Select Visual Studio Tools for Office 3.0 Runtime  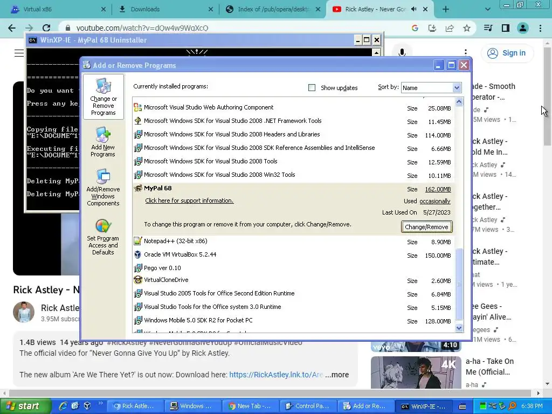293,307
